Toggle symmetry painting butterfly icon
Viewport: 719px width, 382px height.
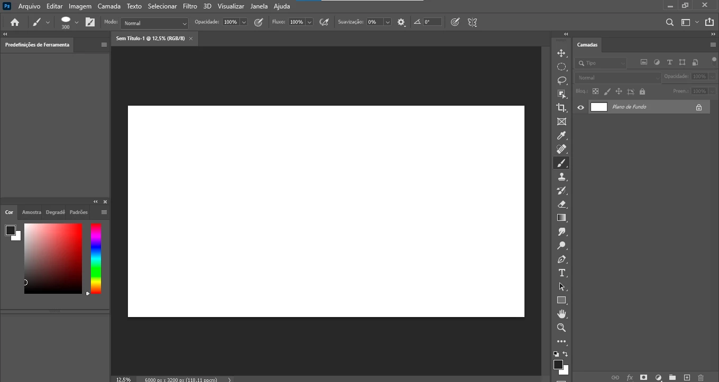473,22
